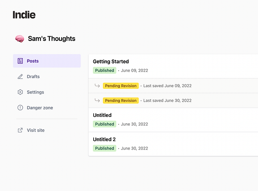Click the Posts document icon in sidebar
This screenshot has width=258, height=191.
pos(20,61)
